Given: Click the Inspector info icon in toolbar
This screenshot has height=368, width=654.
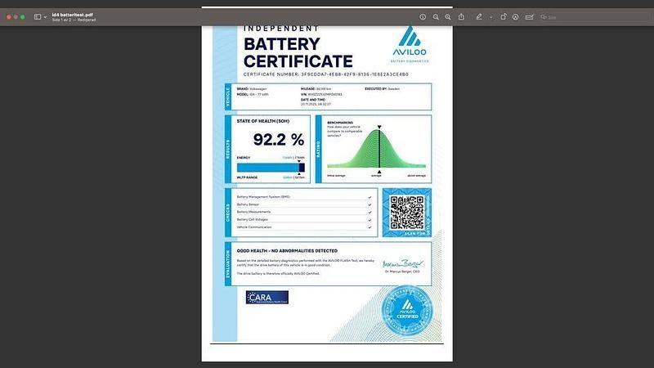Looking at the screenshot, I should [x=423, y=16].
